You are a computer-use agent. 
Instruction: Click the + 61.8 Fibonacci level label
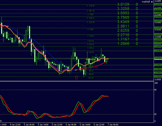90,41
